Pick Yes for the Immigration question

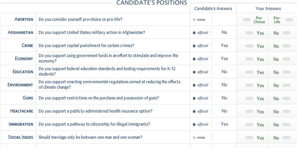(x=260, y=125)
